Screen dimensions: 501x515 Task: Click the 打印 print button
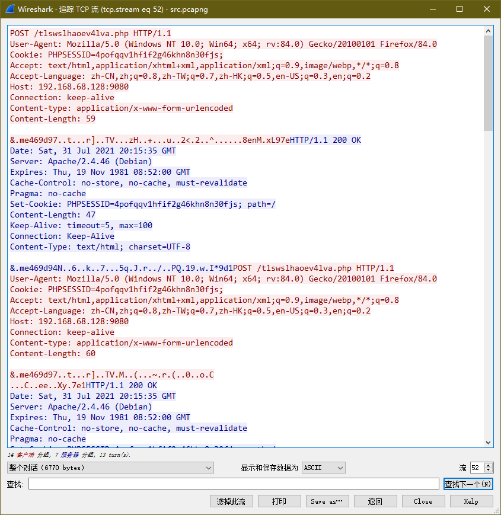coord(279,501)
